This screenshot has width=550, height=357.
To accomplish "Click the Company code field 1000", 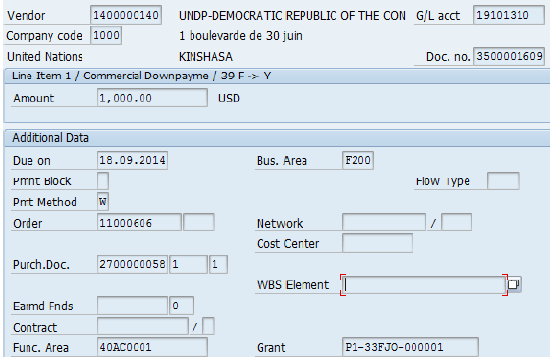I will pyautogui.click(x=106, y=35).
